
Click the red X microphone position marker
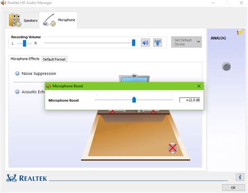[173, 148]
